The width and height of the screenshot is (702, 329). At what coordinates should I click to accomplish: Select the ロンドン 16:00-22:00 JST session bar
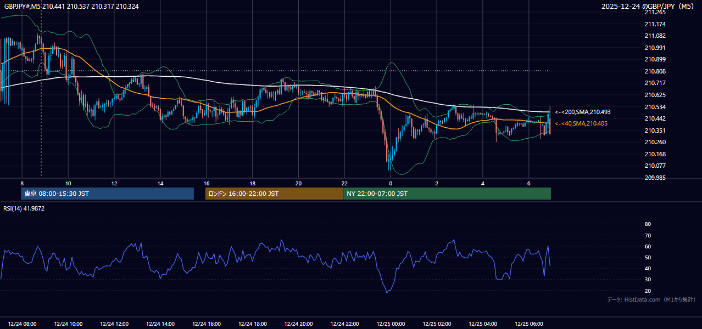274,194
